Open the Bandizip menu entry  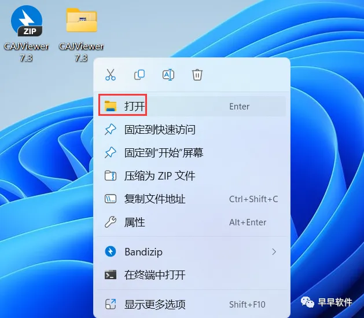(x=192, y=252)
